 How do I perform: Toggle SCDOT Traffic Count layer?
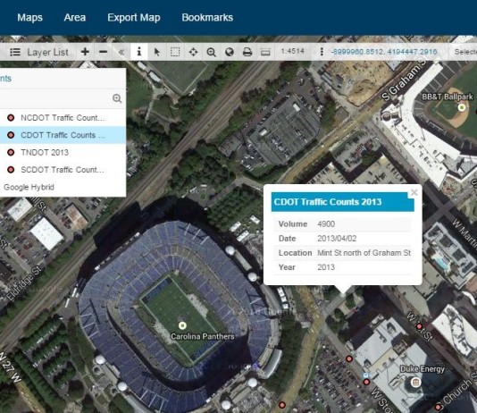click(x=63, y=170)
